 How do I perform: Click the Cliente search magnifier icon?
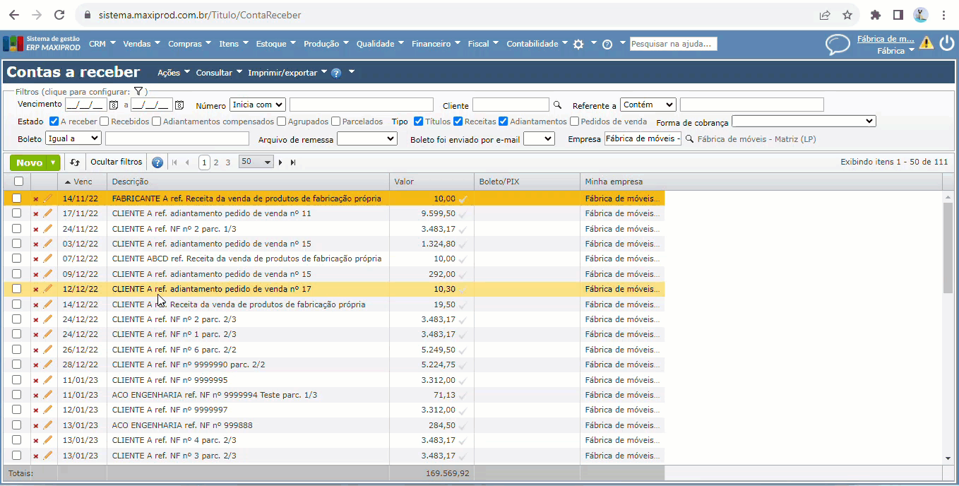pos(557,105)
